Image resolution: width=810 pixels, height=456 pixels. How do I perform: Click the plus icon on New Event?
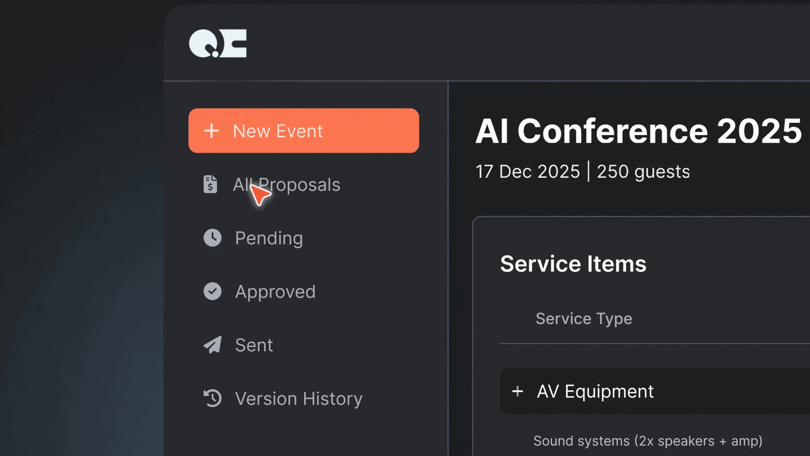[211, 131]
